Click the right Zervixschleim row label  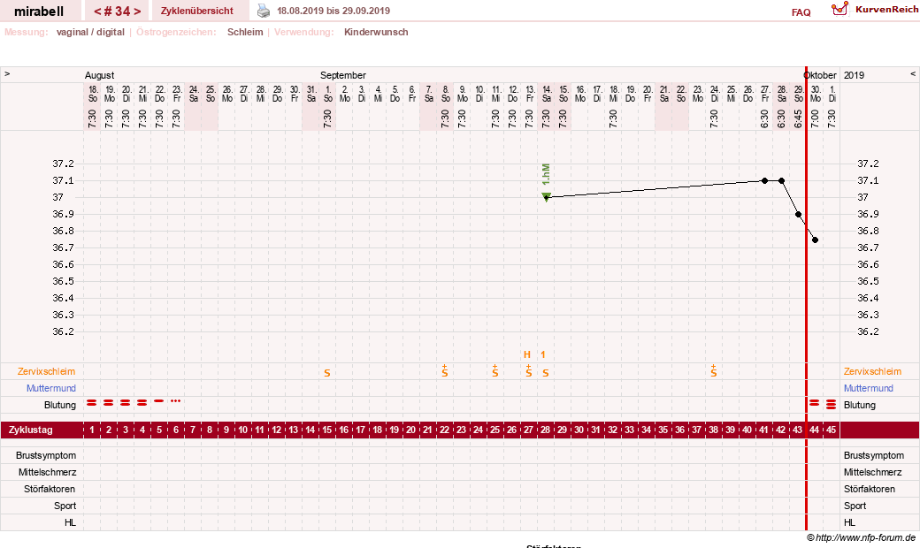tap(872, 371)
